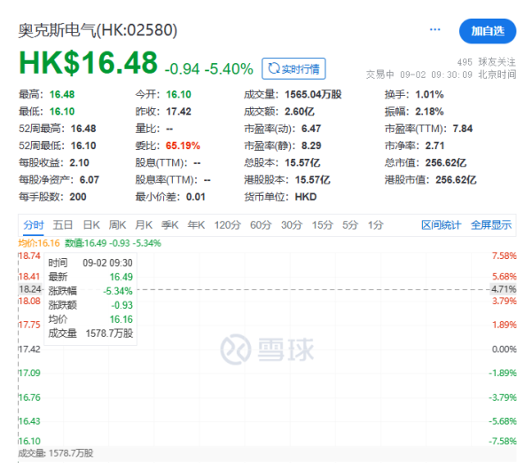Click 每股净资产 value 6.07
The width and height of the screenshot is (532, 463).
90,179
